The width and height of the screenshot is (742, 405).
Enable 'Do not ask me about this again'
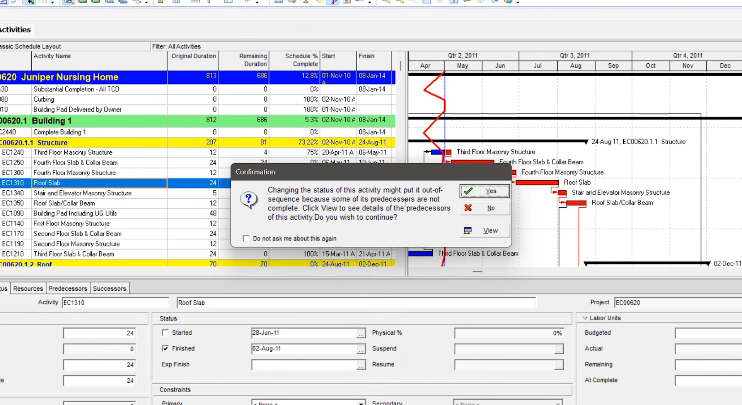point(246,238)
